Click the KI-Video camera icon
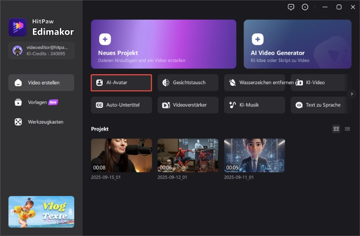This screenshot has height=236, width=360. click(299, 83)
